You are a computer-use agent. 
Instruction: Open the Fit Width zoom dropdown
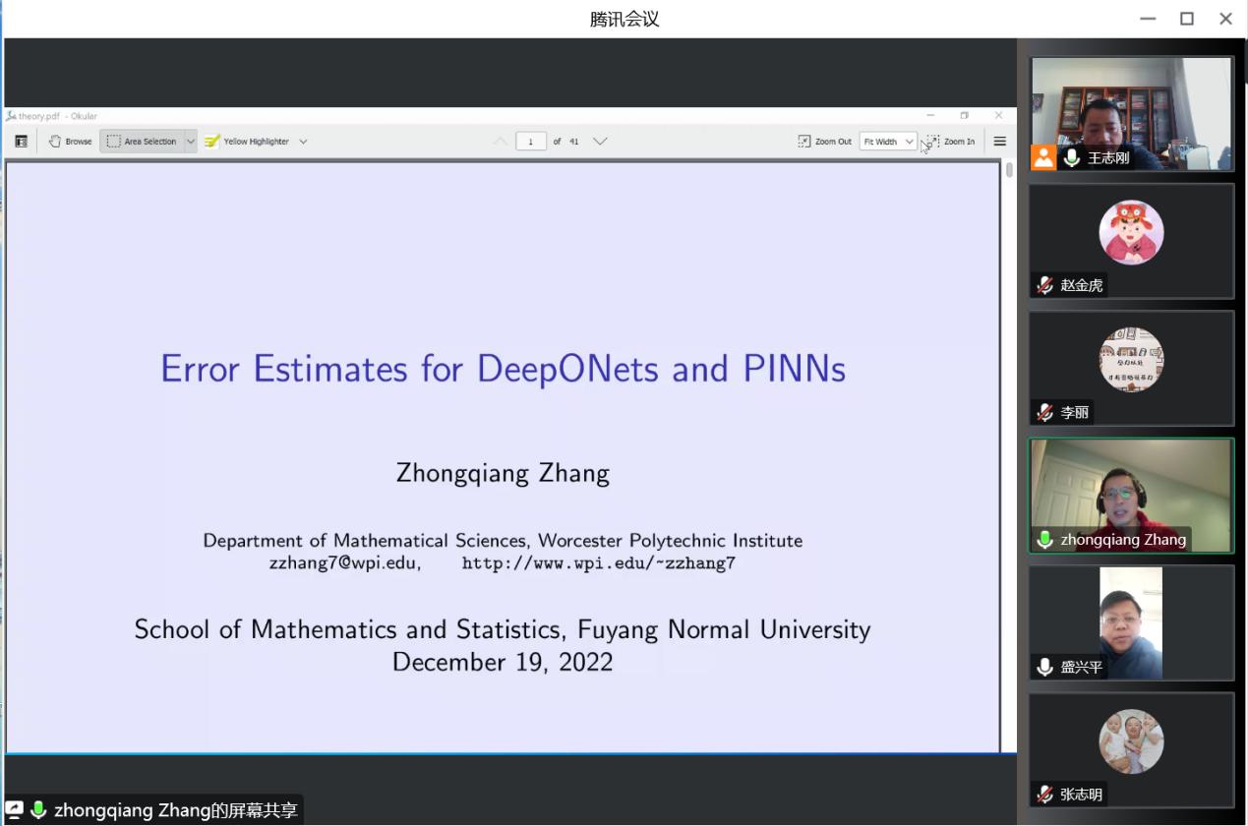[888, 142]
